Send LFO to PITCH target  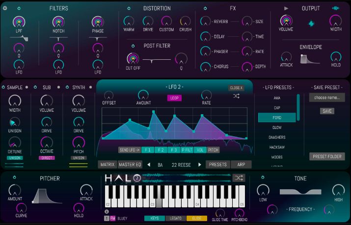tap(213, 150)
